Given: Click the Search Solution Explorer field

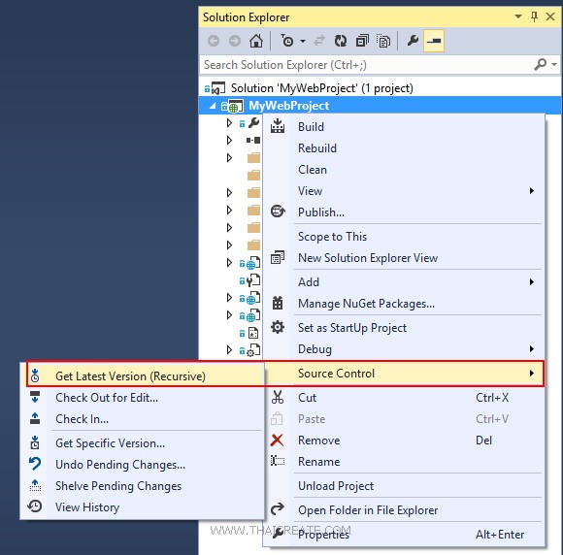Looking at the screenshot, I should 366,65.
